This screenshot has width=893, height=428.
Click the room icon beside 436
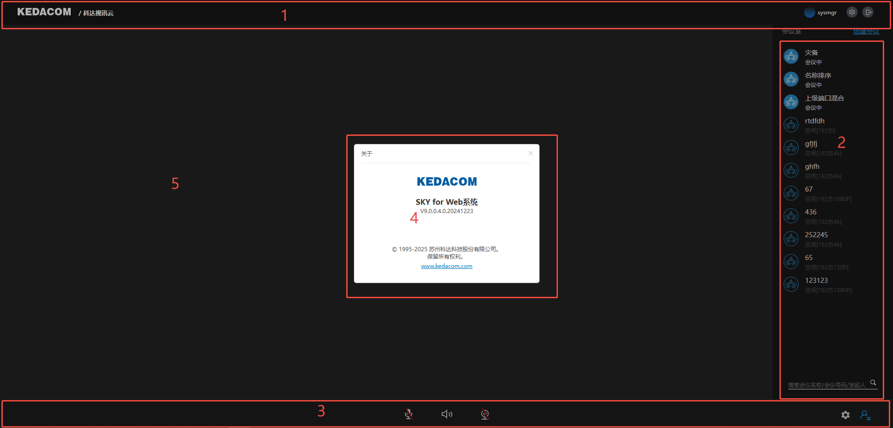(x=791, y=216)
